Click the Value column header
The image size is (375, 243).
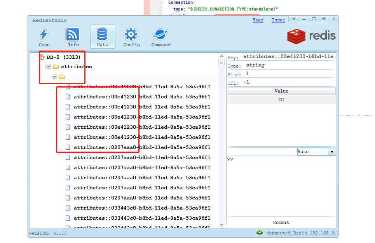click(281, 91)
